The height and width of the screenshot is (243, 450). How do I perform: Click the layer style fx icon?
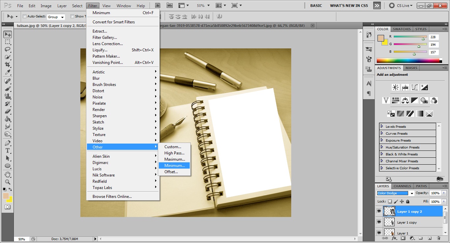tap(394, 238)
